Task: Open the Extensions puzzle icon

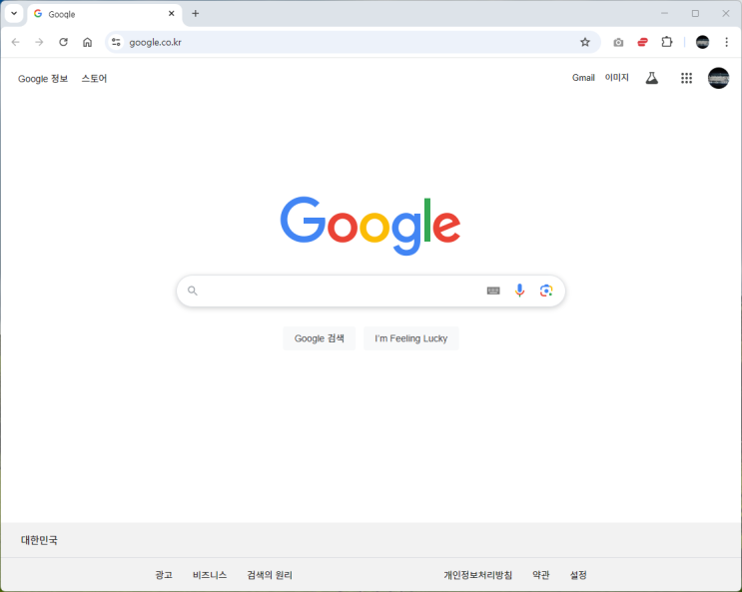Action: 667,42
